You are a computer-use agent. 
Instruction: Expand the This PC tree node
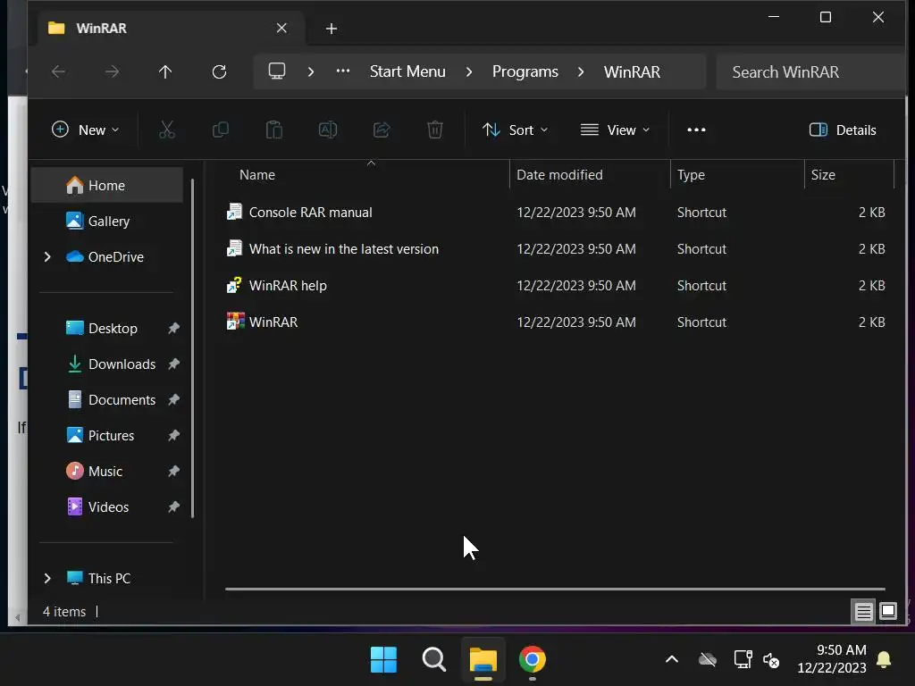click(x=47, y=578)
